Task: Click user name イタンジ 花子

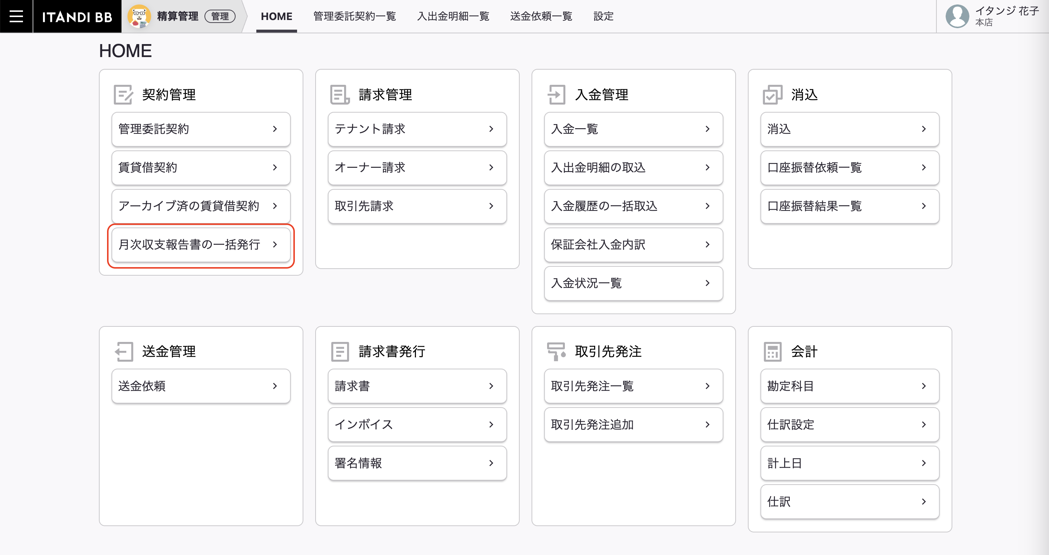Action: pyautogui.click(x=1007, y=11)
